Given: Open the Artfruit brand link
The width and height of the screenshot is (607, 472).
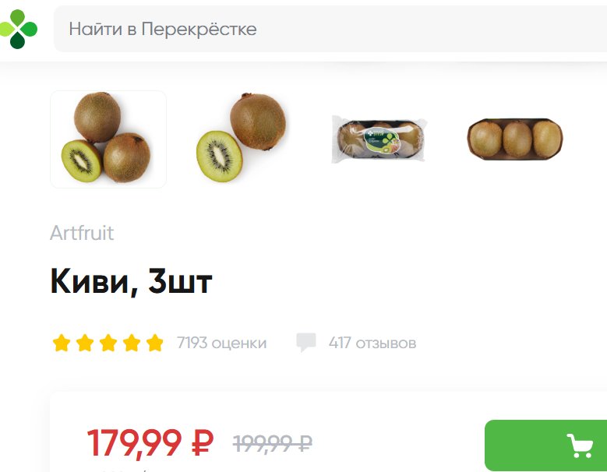Looking at the screenshot, I should pos(82,233).
